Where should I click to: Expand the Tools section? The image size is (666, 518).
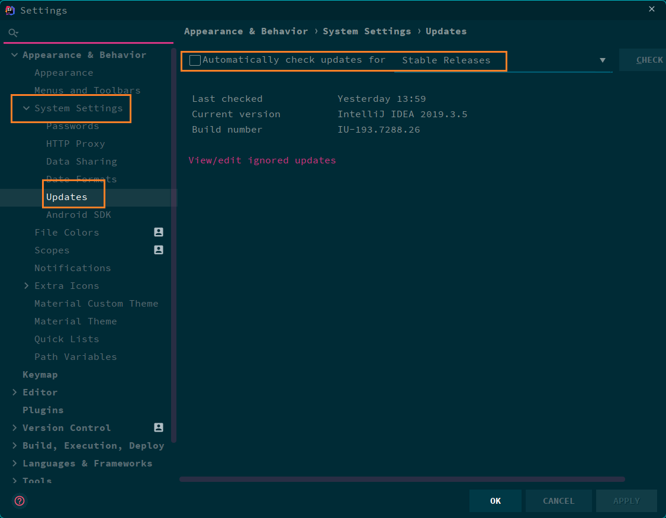tap(14, 481)
